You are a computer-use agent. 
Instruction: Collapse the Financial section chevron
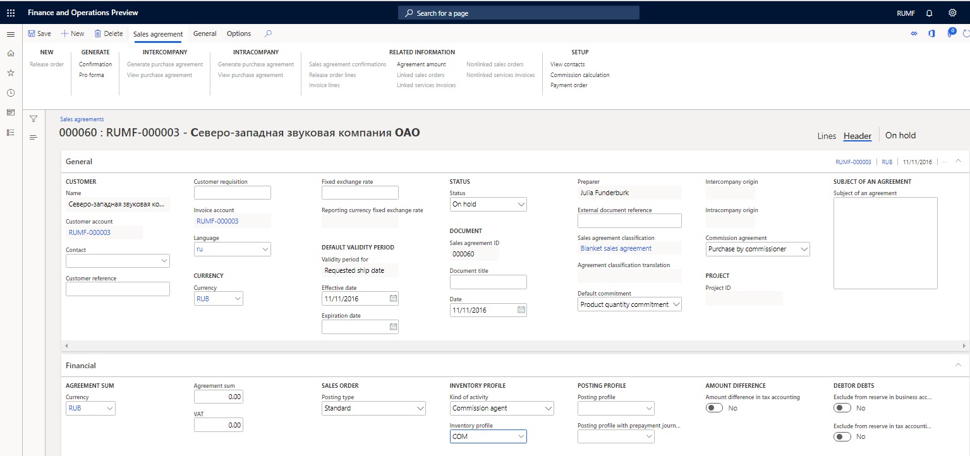pyautogui.click(x=958, y=365)
